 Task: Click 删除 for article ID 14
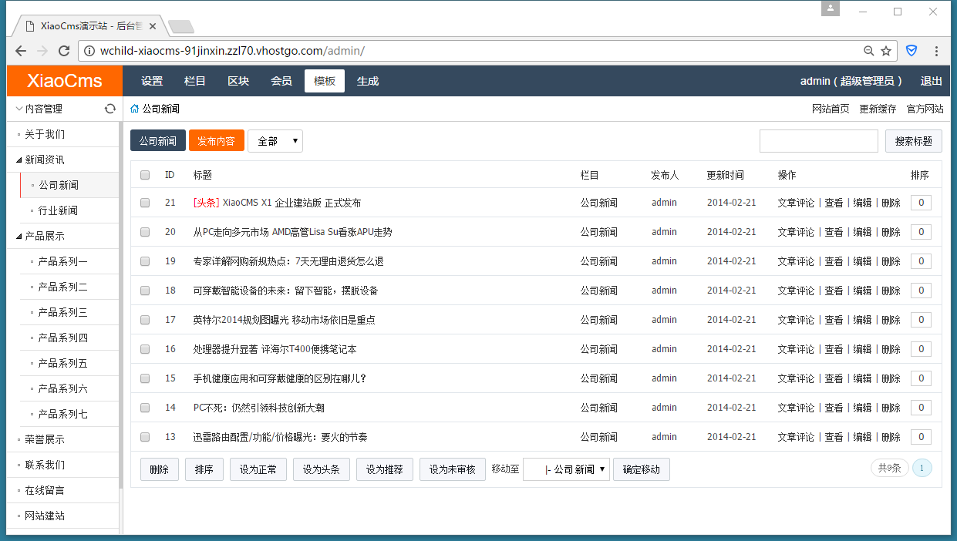pyautogui.click(x=891, y=408)
